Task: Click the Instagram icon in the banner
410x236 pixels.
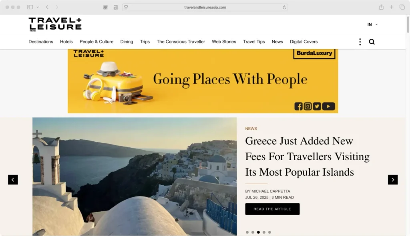Action: pyautogui.click(x=308, y=106)
